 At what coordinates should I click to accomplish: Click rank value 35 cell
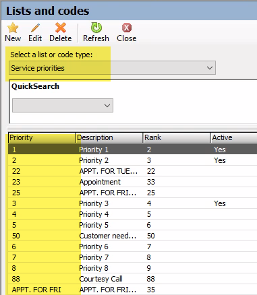pos(151,290)
